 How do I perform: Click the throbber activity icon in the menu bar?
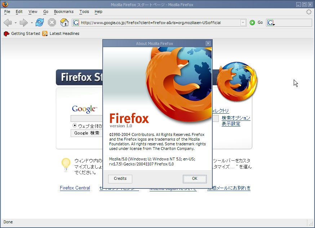(309, 12)
